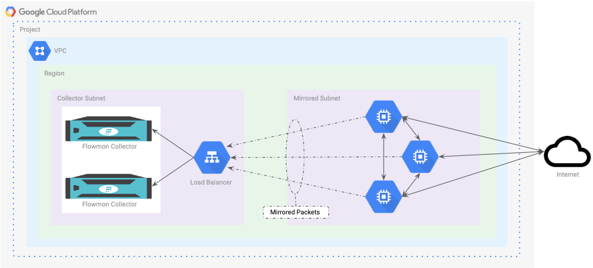Select the top Compute Engine instance icon

point(384,117)
